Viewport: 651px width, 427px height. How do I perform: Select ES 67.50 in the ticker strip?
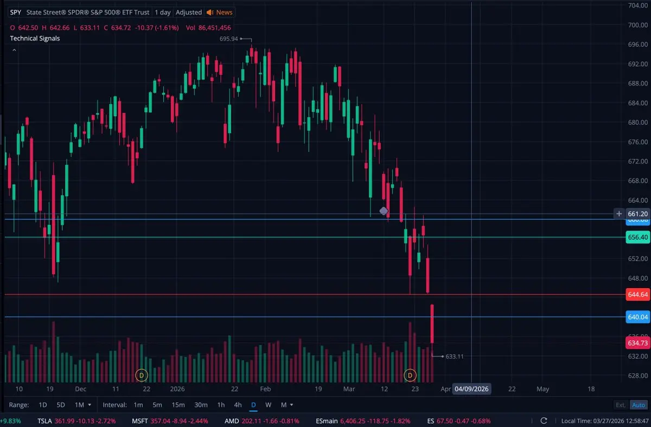[x=458, y=420]
